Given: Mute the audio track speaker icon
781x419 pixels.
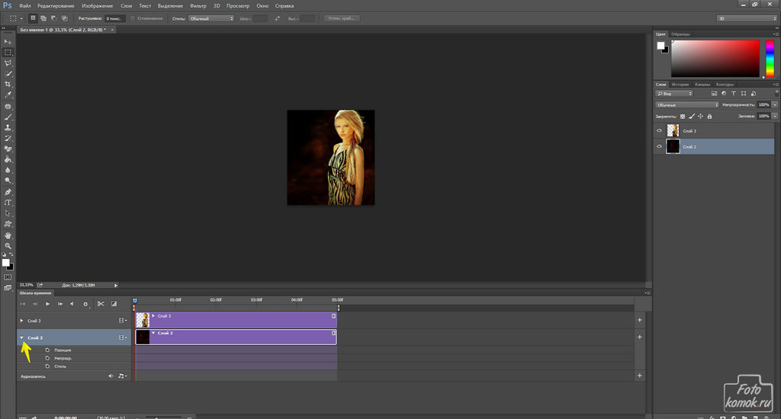Looking at the screenshot, I should tap(111, 376).
